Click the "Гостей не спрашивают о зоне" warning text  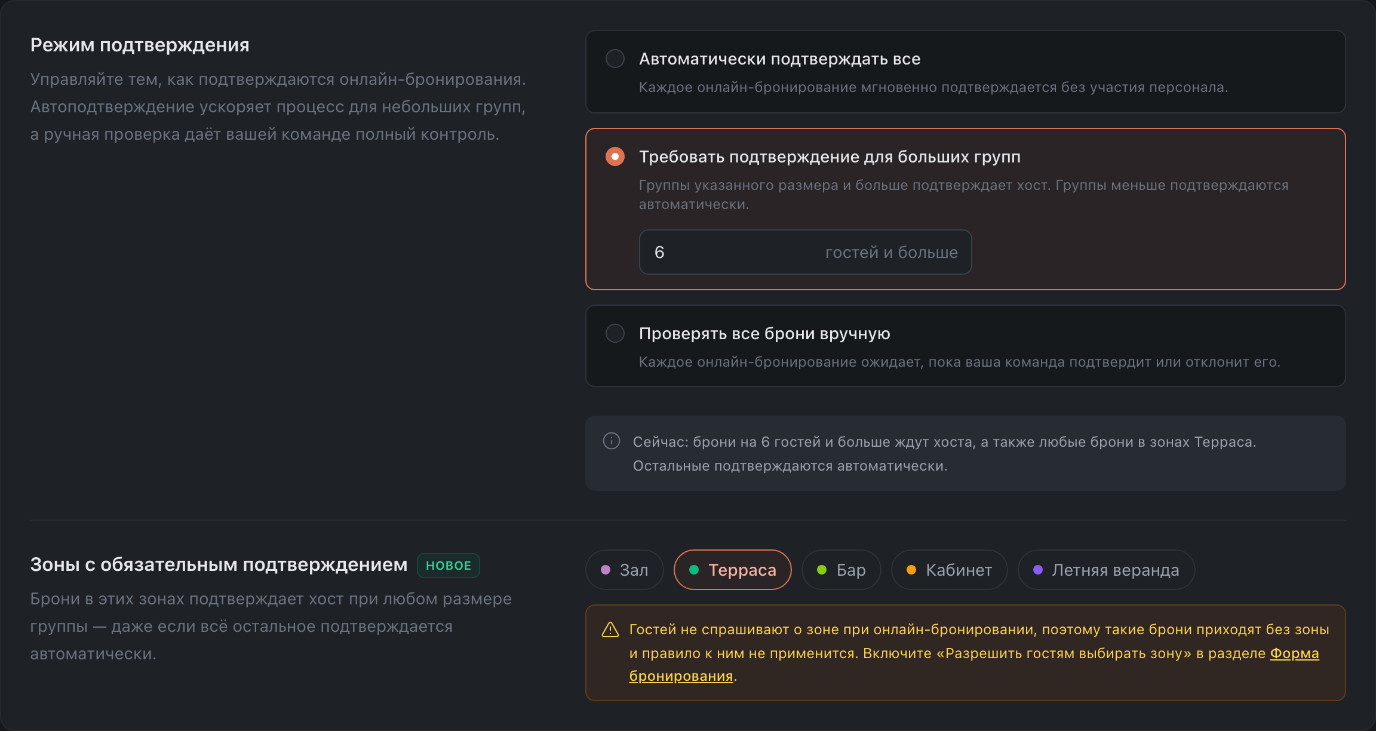[979, 652]
